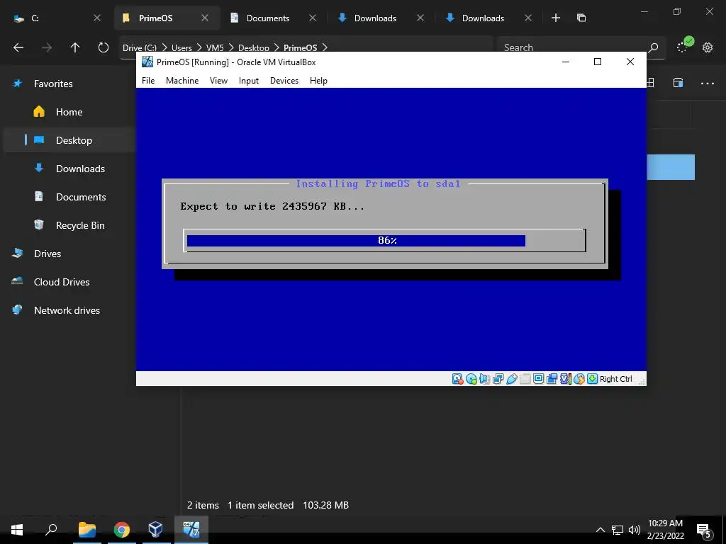
Task: Open the three-dot more options menu
Action: (x=708, y=84)
